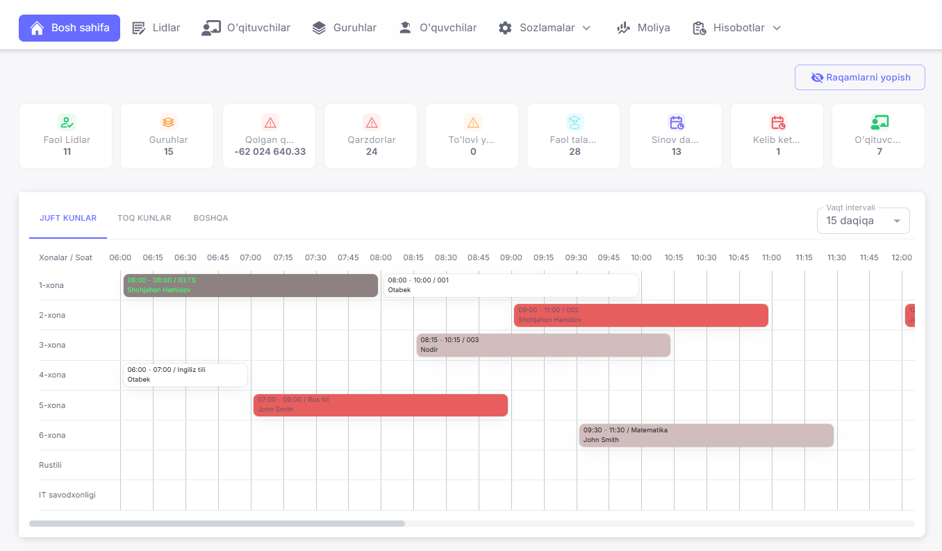Screen dimensions: 942x551
Task: Click the Kelib ketish attendance icon
Action: [x=777, y=121]
